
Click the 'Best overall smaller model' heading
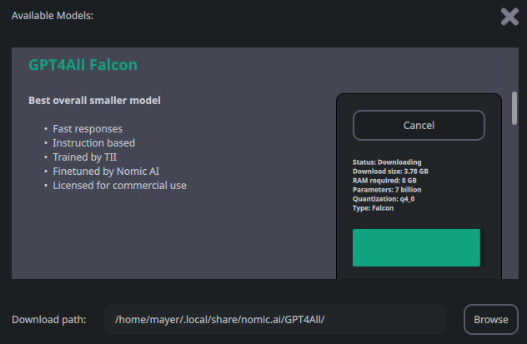[94, 100]
